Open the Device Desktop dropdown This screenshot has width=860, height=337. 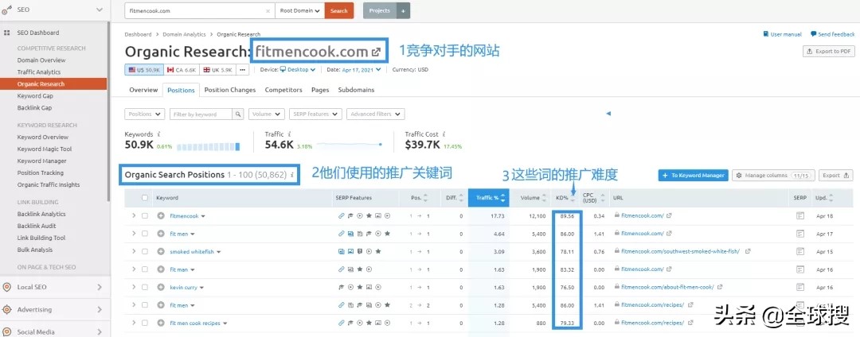pos(297,70)
